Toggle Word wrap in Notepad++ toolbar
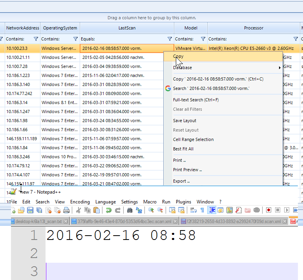Viewport: 303px width, 280px height. coord(193,210)
